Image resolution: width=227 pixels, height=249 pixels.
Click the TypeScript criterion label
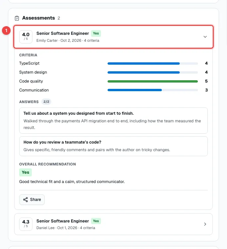[29, 63]
